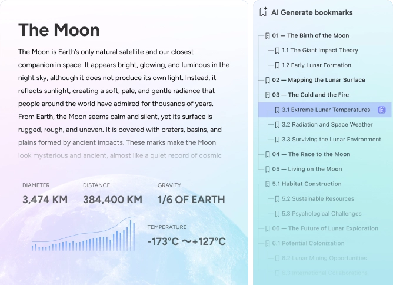Click the AI Generate bookmarks sparkle icon
The image size is (393, 285).
coord(264,12)
